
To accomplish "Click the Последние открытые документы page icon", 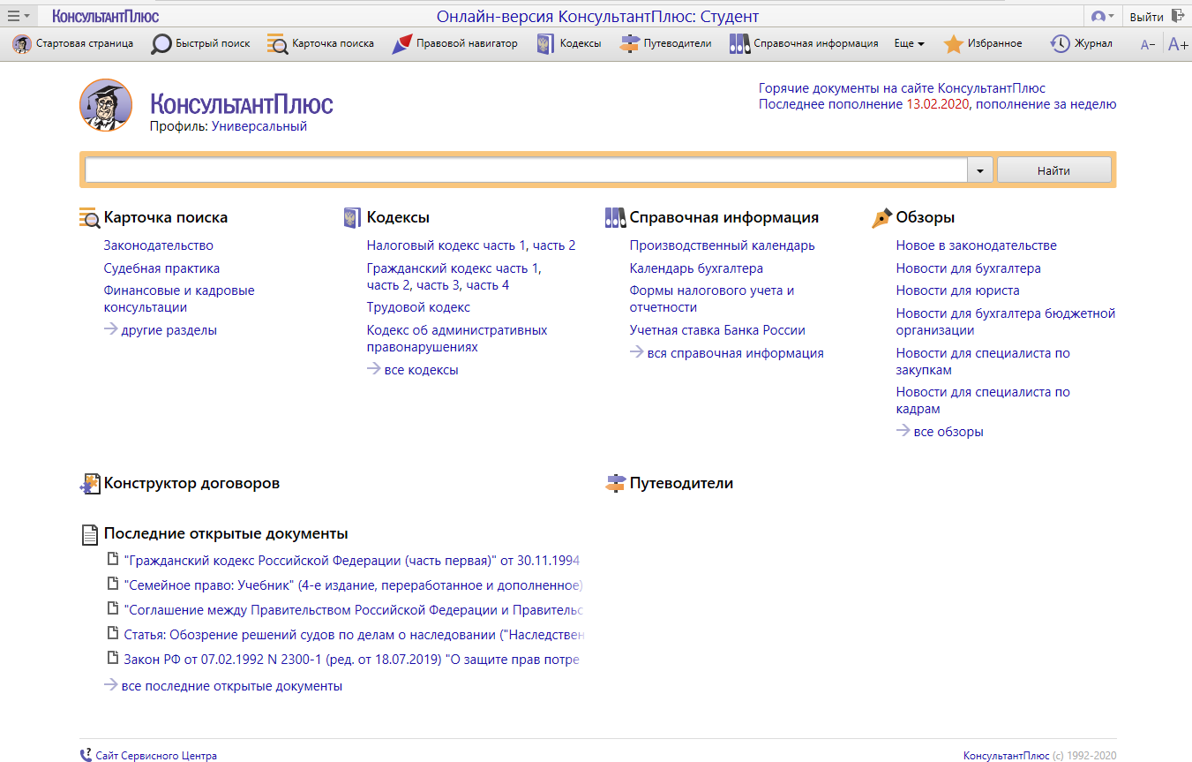I will pyautogui.click(x=89, y=534).
